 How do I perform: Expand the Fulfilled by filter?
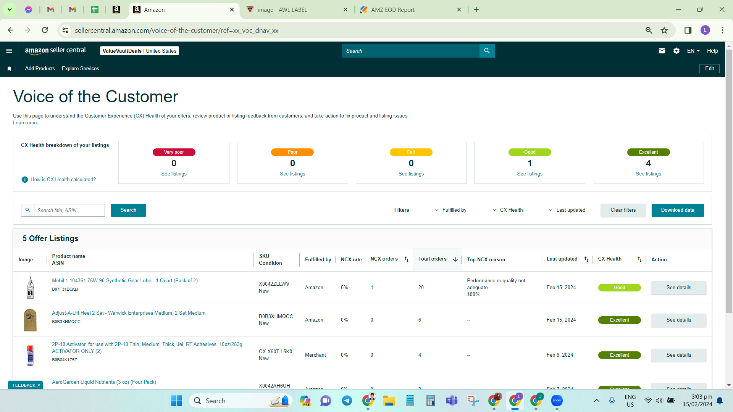pyautogui.click(x=450, y=210)
